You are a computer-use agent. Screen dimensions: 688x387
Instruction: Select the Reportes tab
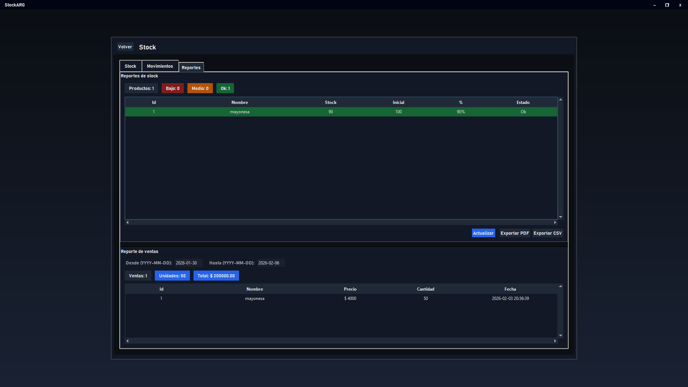pos(191,67)
